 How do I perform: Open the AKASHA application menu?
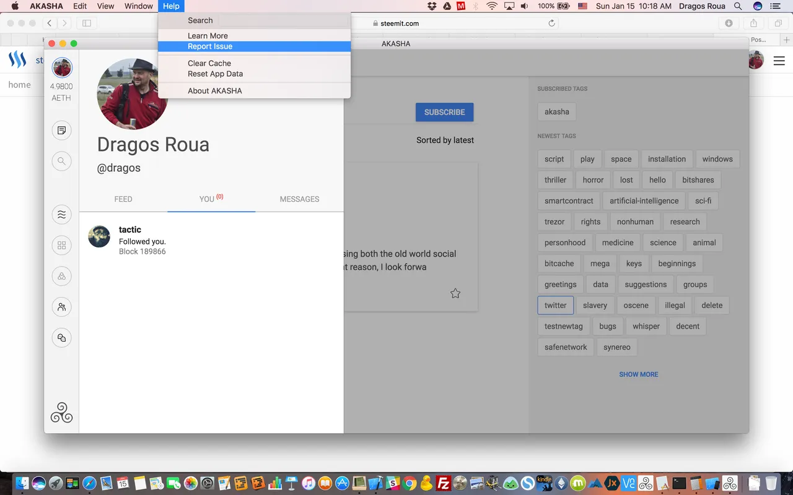point(46,6)
